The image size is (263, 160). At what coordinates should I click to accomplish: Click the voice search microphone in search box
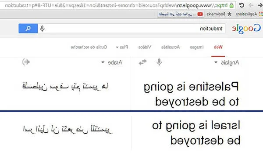click(x=42, y=29)
